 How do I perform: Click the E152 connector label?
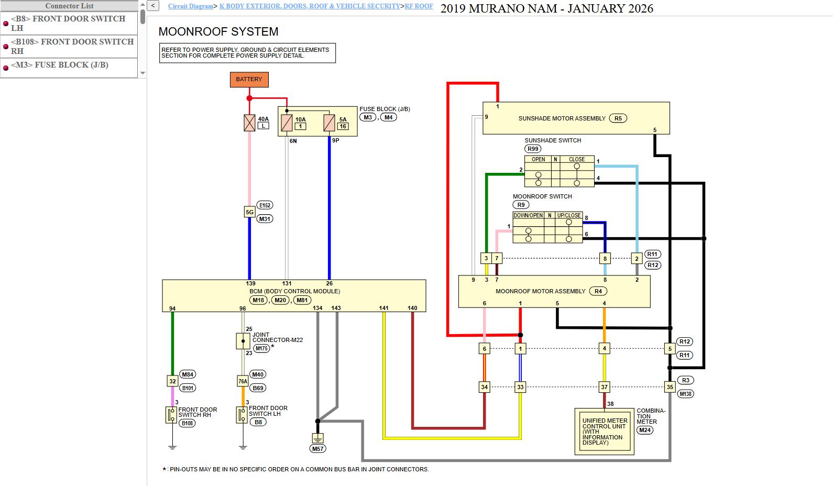(x=265, y=205)
